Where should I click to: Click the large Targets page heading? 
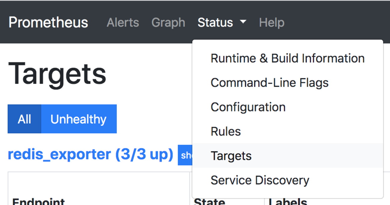pyautogui.click(x=57, y=73)
